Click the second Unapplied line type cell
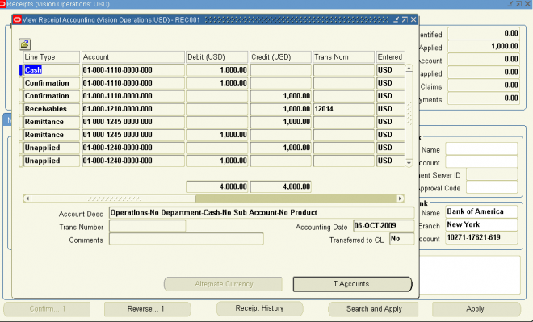 [51, 161]
